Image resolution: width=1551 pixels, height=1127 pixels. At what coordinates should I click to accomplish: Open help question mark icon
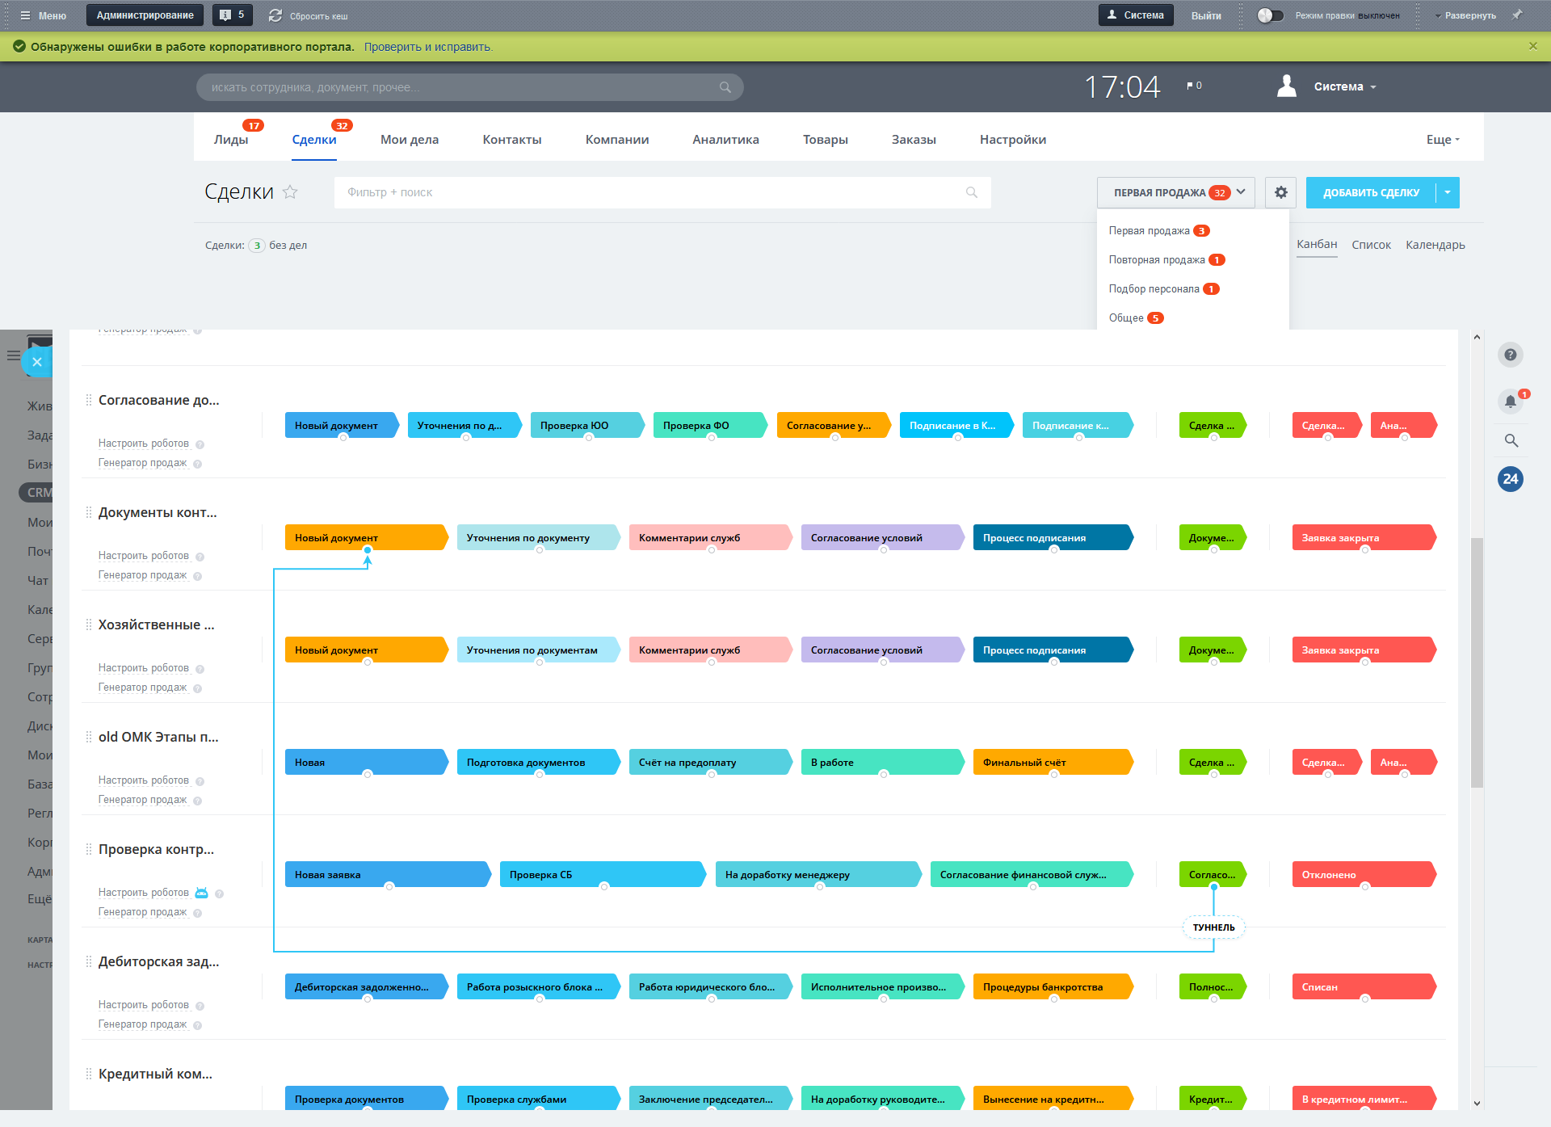pos(1510,355)
